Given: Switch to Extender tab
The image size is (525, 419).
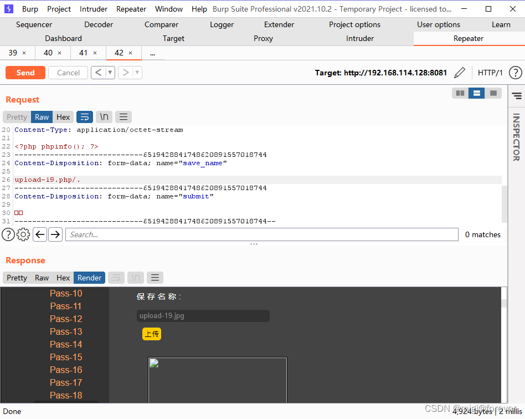Looking at the screenshot, I should coord(279,24).
